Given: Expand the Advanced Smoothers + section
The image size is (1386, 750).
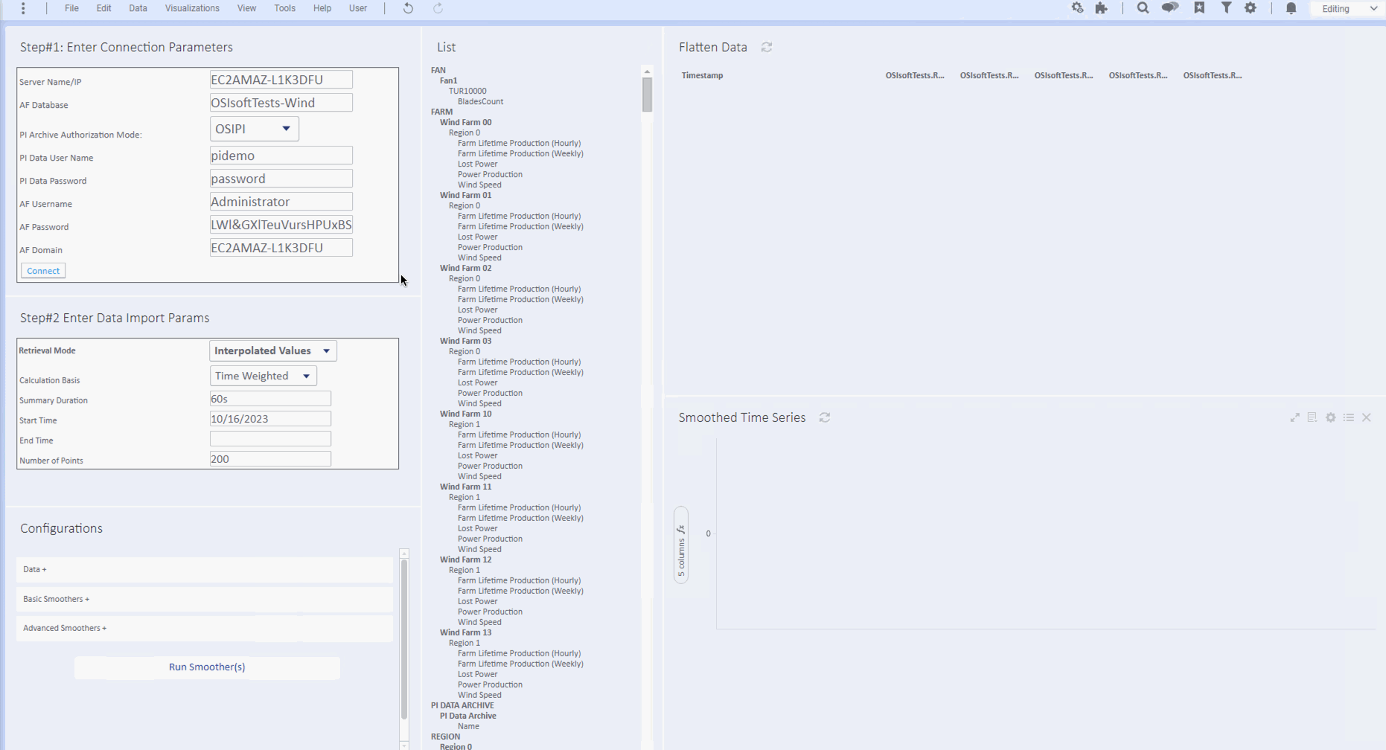Looking at the screenshot, I should point(205,628).
